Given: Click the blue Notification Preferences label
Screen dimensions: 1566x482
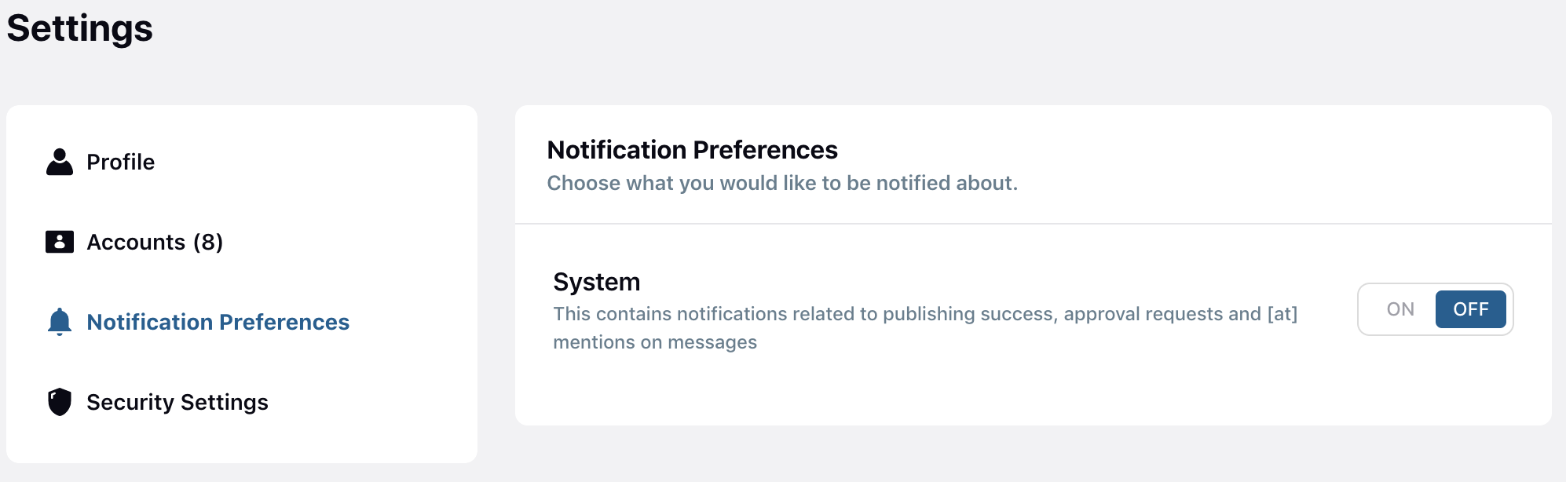Looking at the screenshot, I should (x=218, y=322).
